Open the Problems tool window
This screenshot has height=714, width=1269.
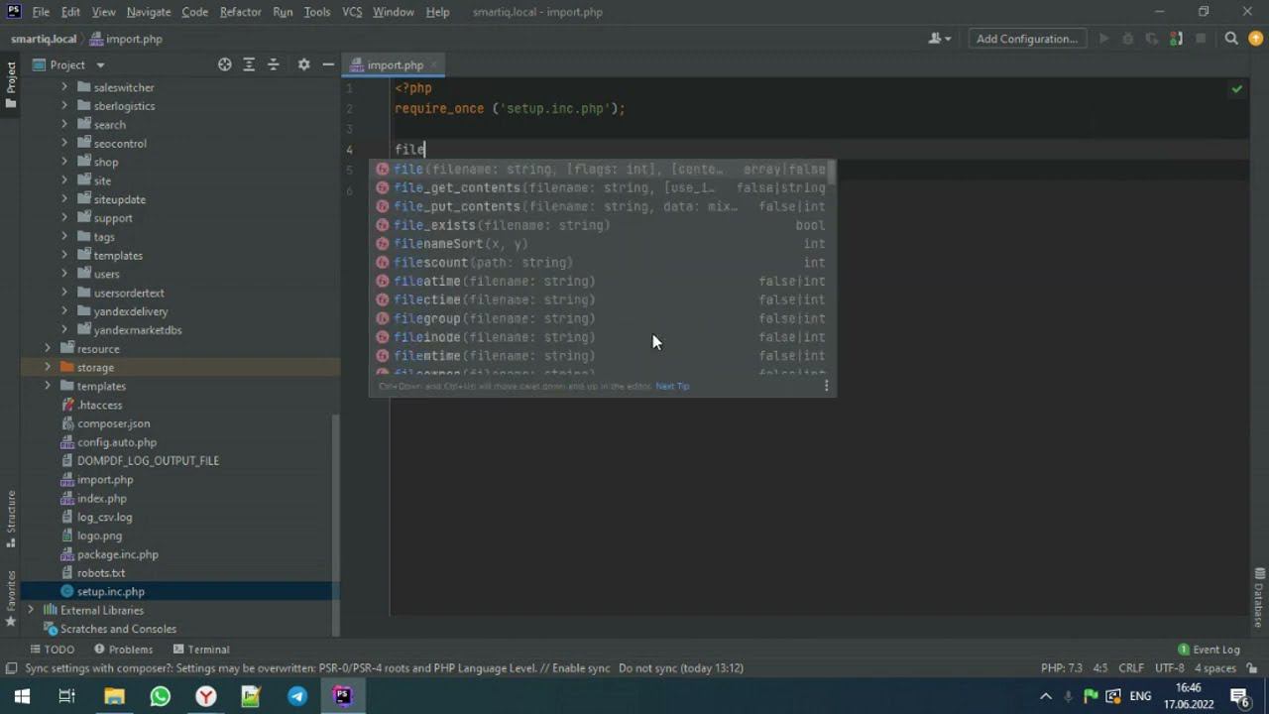(x=123, y=650)
